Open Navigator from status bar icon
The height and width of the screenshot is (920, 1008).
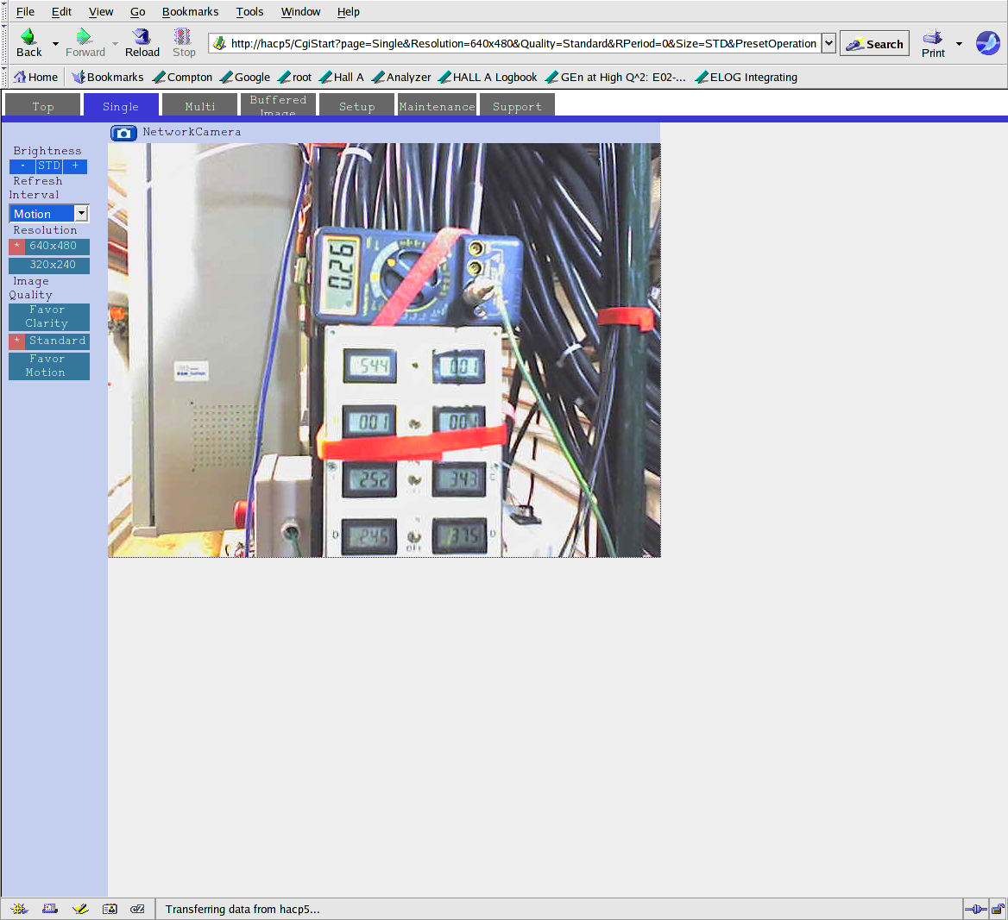click(19, 909)
